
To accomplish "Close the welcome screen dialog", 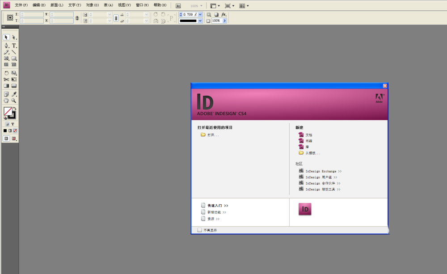I will 385,86.
